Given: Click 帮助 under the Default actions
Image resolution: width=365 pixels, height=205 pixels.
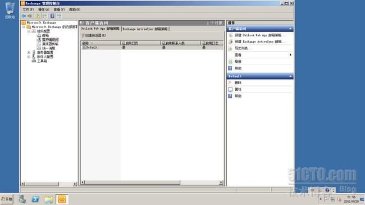Looking at the screenshot, I should (x=238, y=96).
